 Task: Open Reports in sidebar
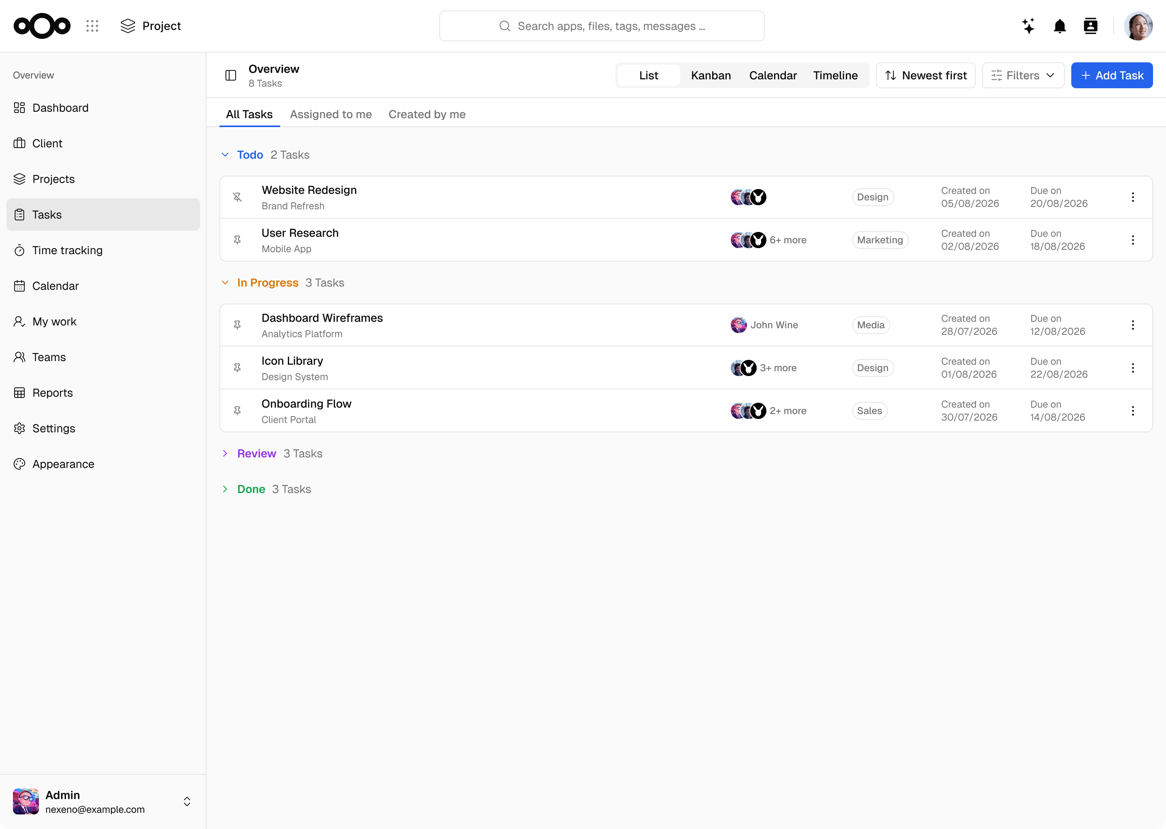pos(103,393)
